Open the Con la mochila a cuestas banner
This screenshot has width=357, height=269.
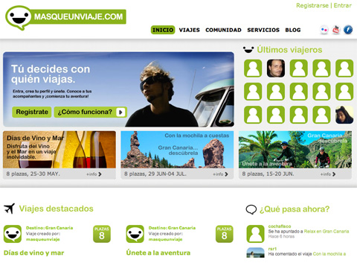coord(177,150)
